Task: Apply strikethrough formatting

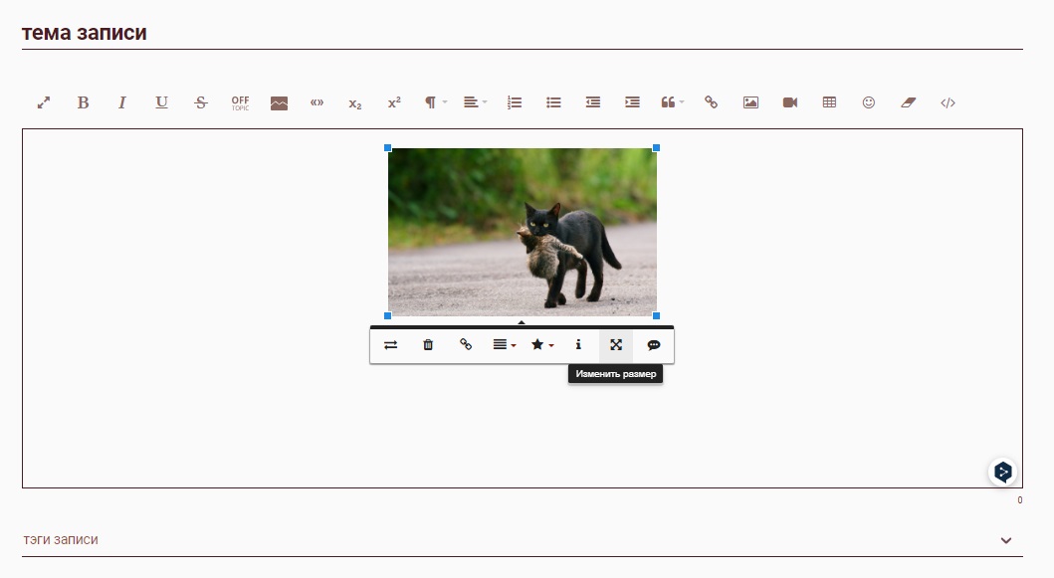Action: pos(200,102)
